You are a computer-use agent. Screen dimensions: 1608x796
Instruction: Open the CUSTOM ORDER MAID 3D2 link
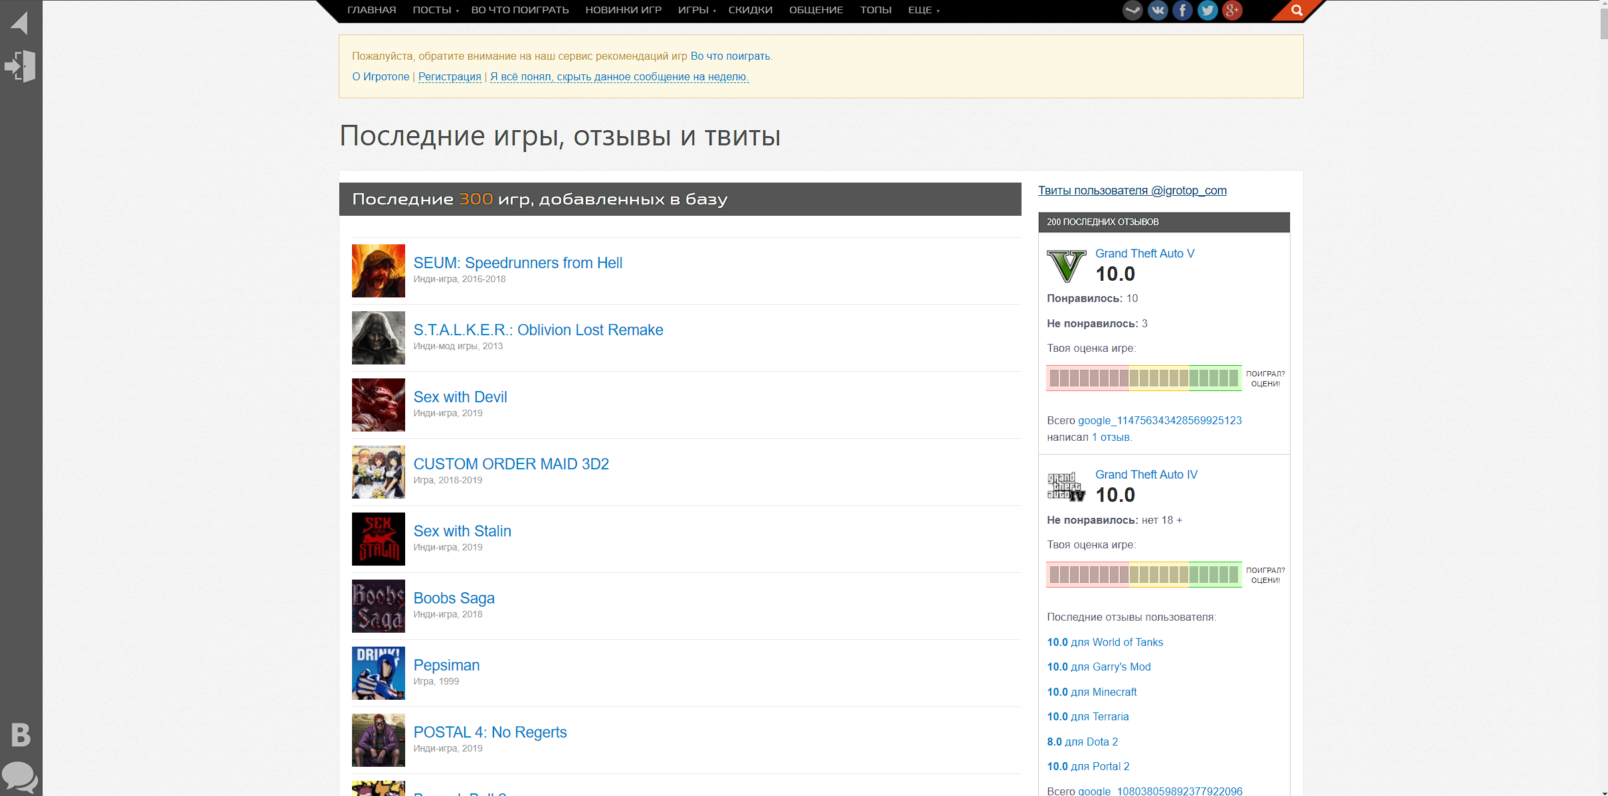pos(511,464)
